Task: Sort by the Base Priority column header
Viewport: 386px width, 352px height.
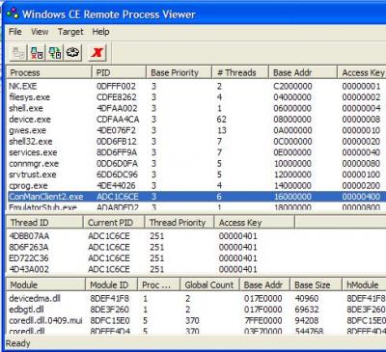Action: 179,72
